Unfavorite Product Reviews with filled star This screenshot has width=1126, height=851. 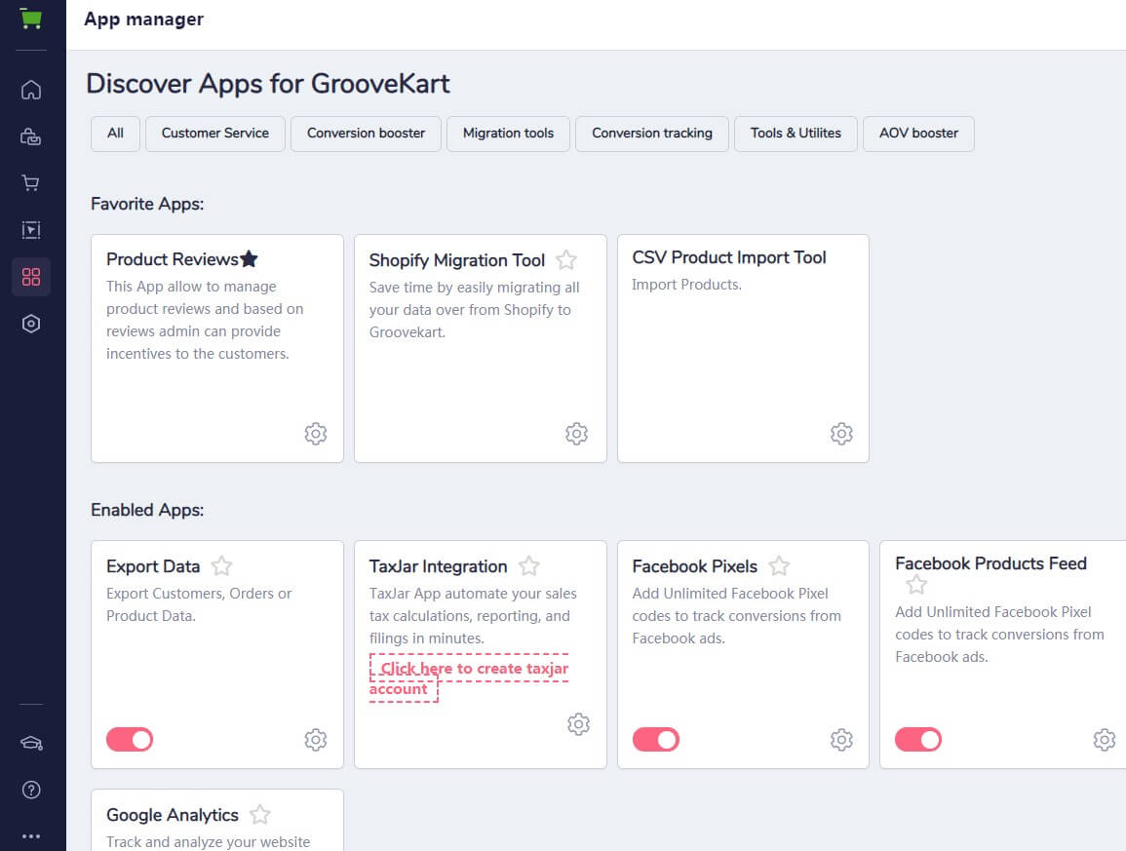pos(249,258)
